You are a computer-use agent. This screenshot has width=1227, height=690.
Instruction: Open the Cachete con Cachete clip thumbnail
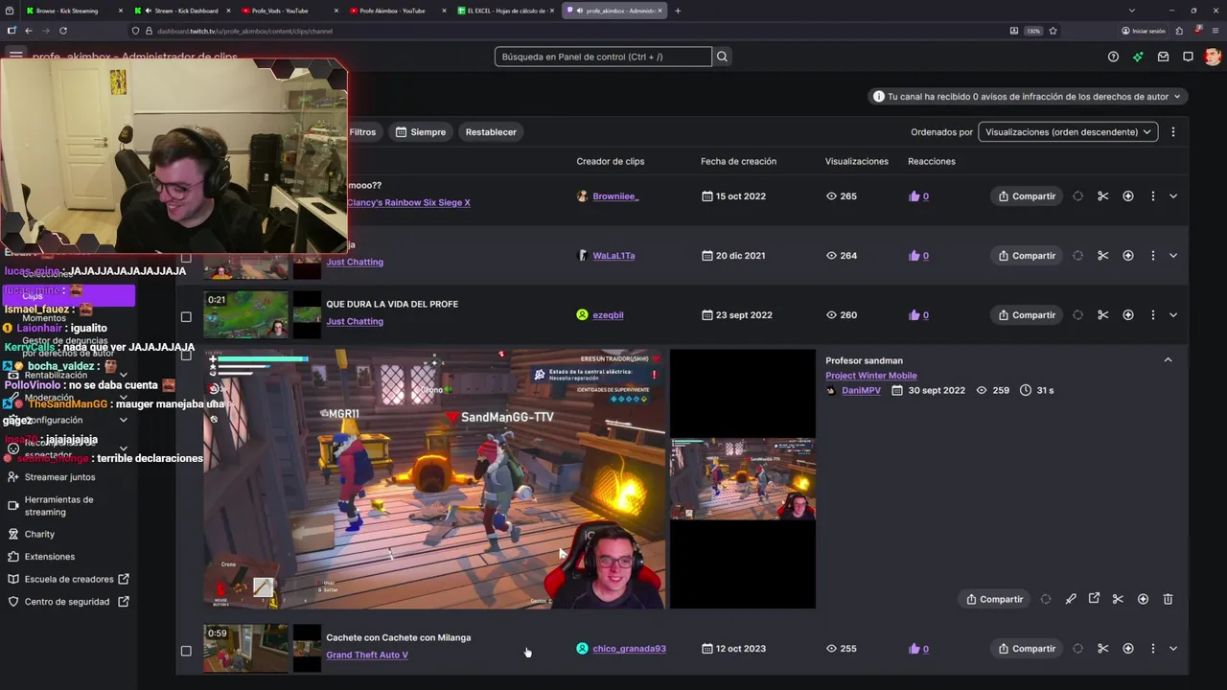pos(245,649)
